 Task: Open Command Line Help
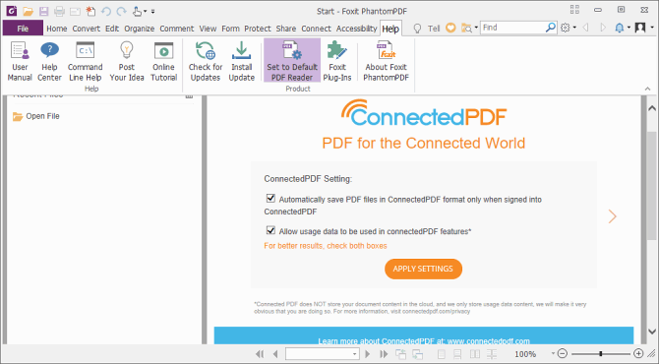tap(85, 61)
